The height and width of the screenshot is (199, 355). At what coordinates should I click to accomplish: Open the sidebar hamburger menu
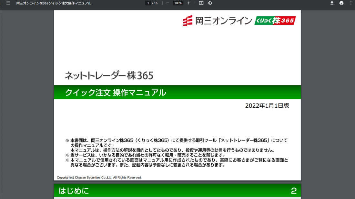point(8,3)
